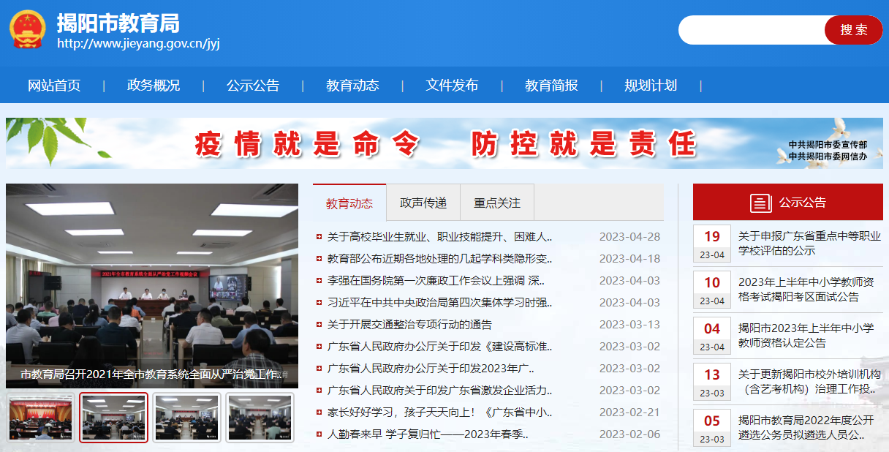889x452 pixels.
Task: Open article 广东省人民政府关于印发广东省激发企业活力
Action: [439, 391]
